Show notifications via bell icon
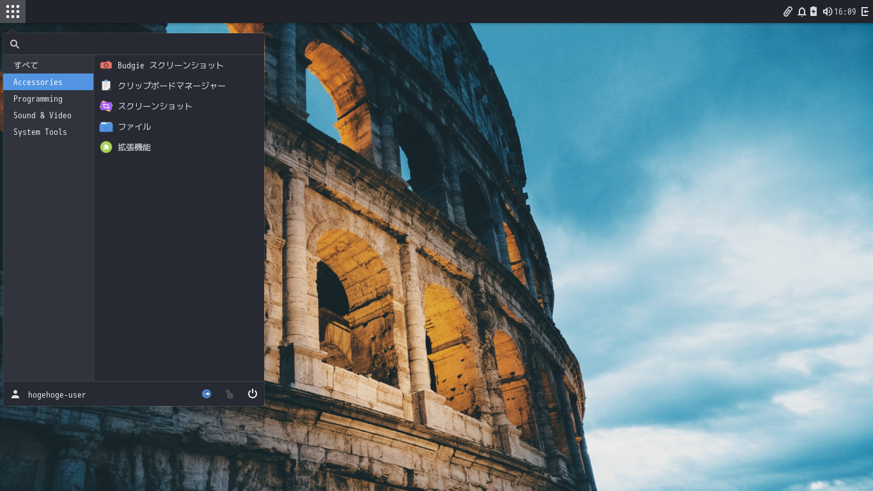Screen dimensions: 873x491 pos(801,12)
